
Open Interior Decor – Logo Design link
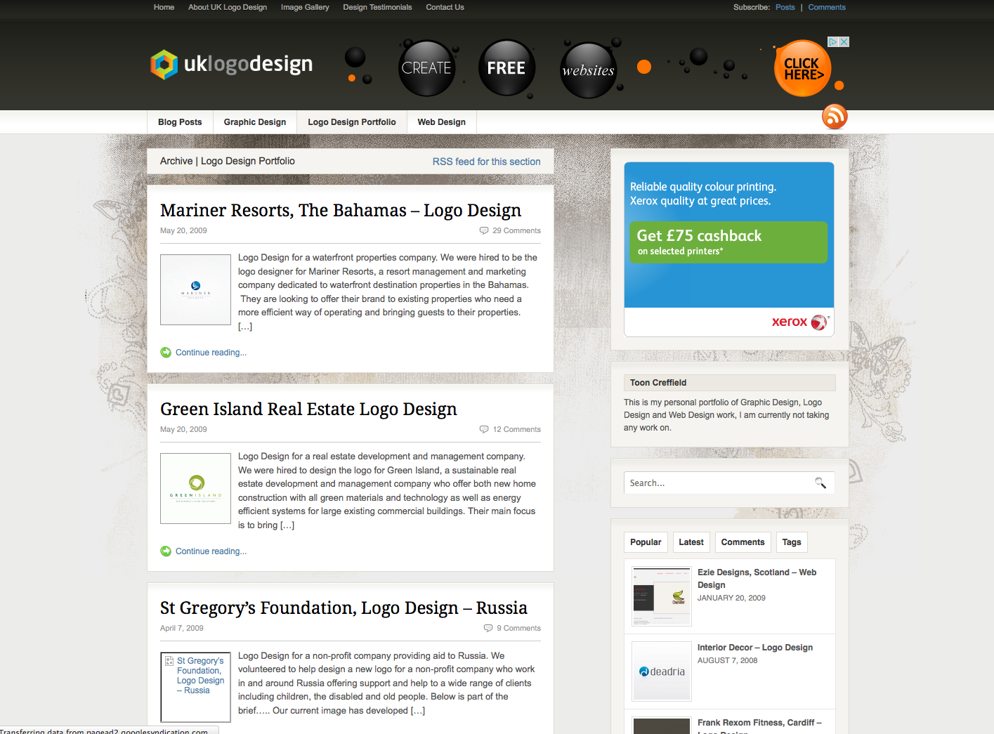pos(755,648)
